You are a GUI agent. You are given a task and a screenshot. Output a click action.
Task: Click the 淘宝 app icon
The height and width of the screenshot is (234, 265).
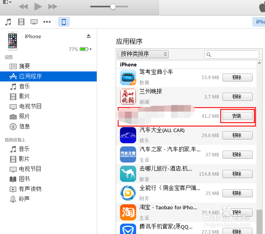(128, 212)
